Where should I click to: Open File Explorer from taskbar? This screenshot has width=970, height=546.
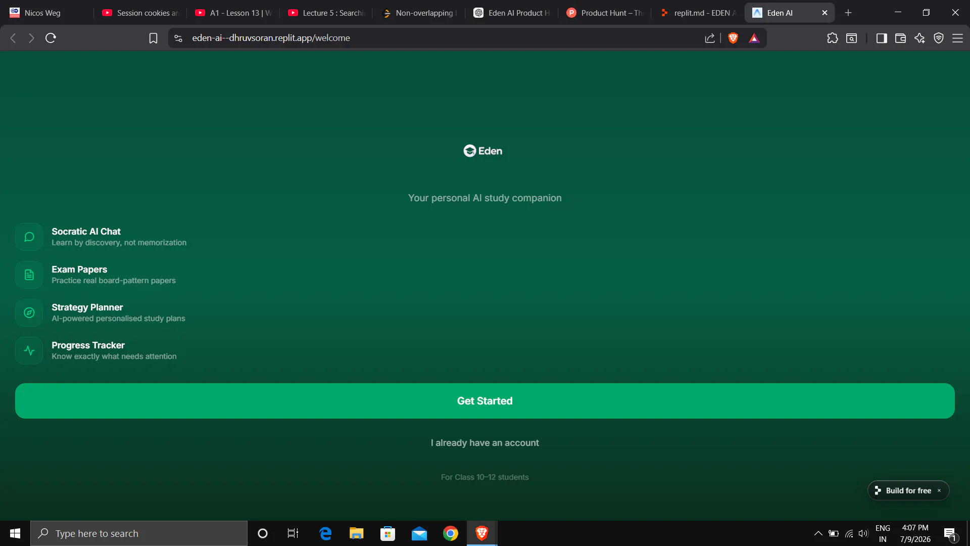coord(357,533)
